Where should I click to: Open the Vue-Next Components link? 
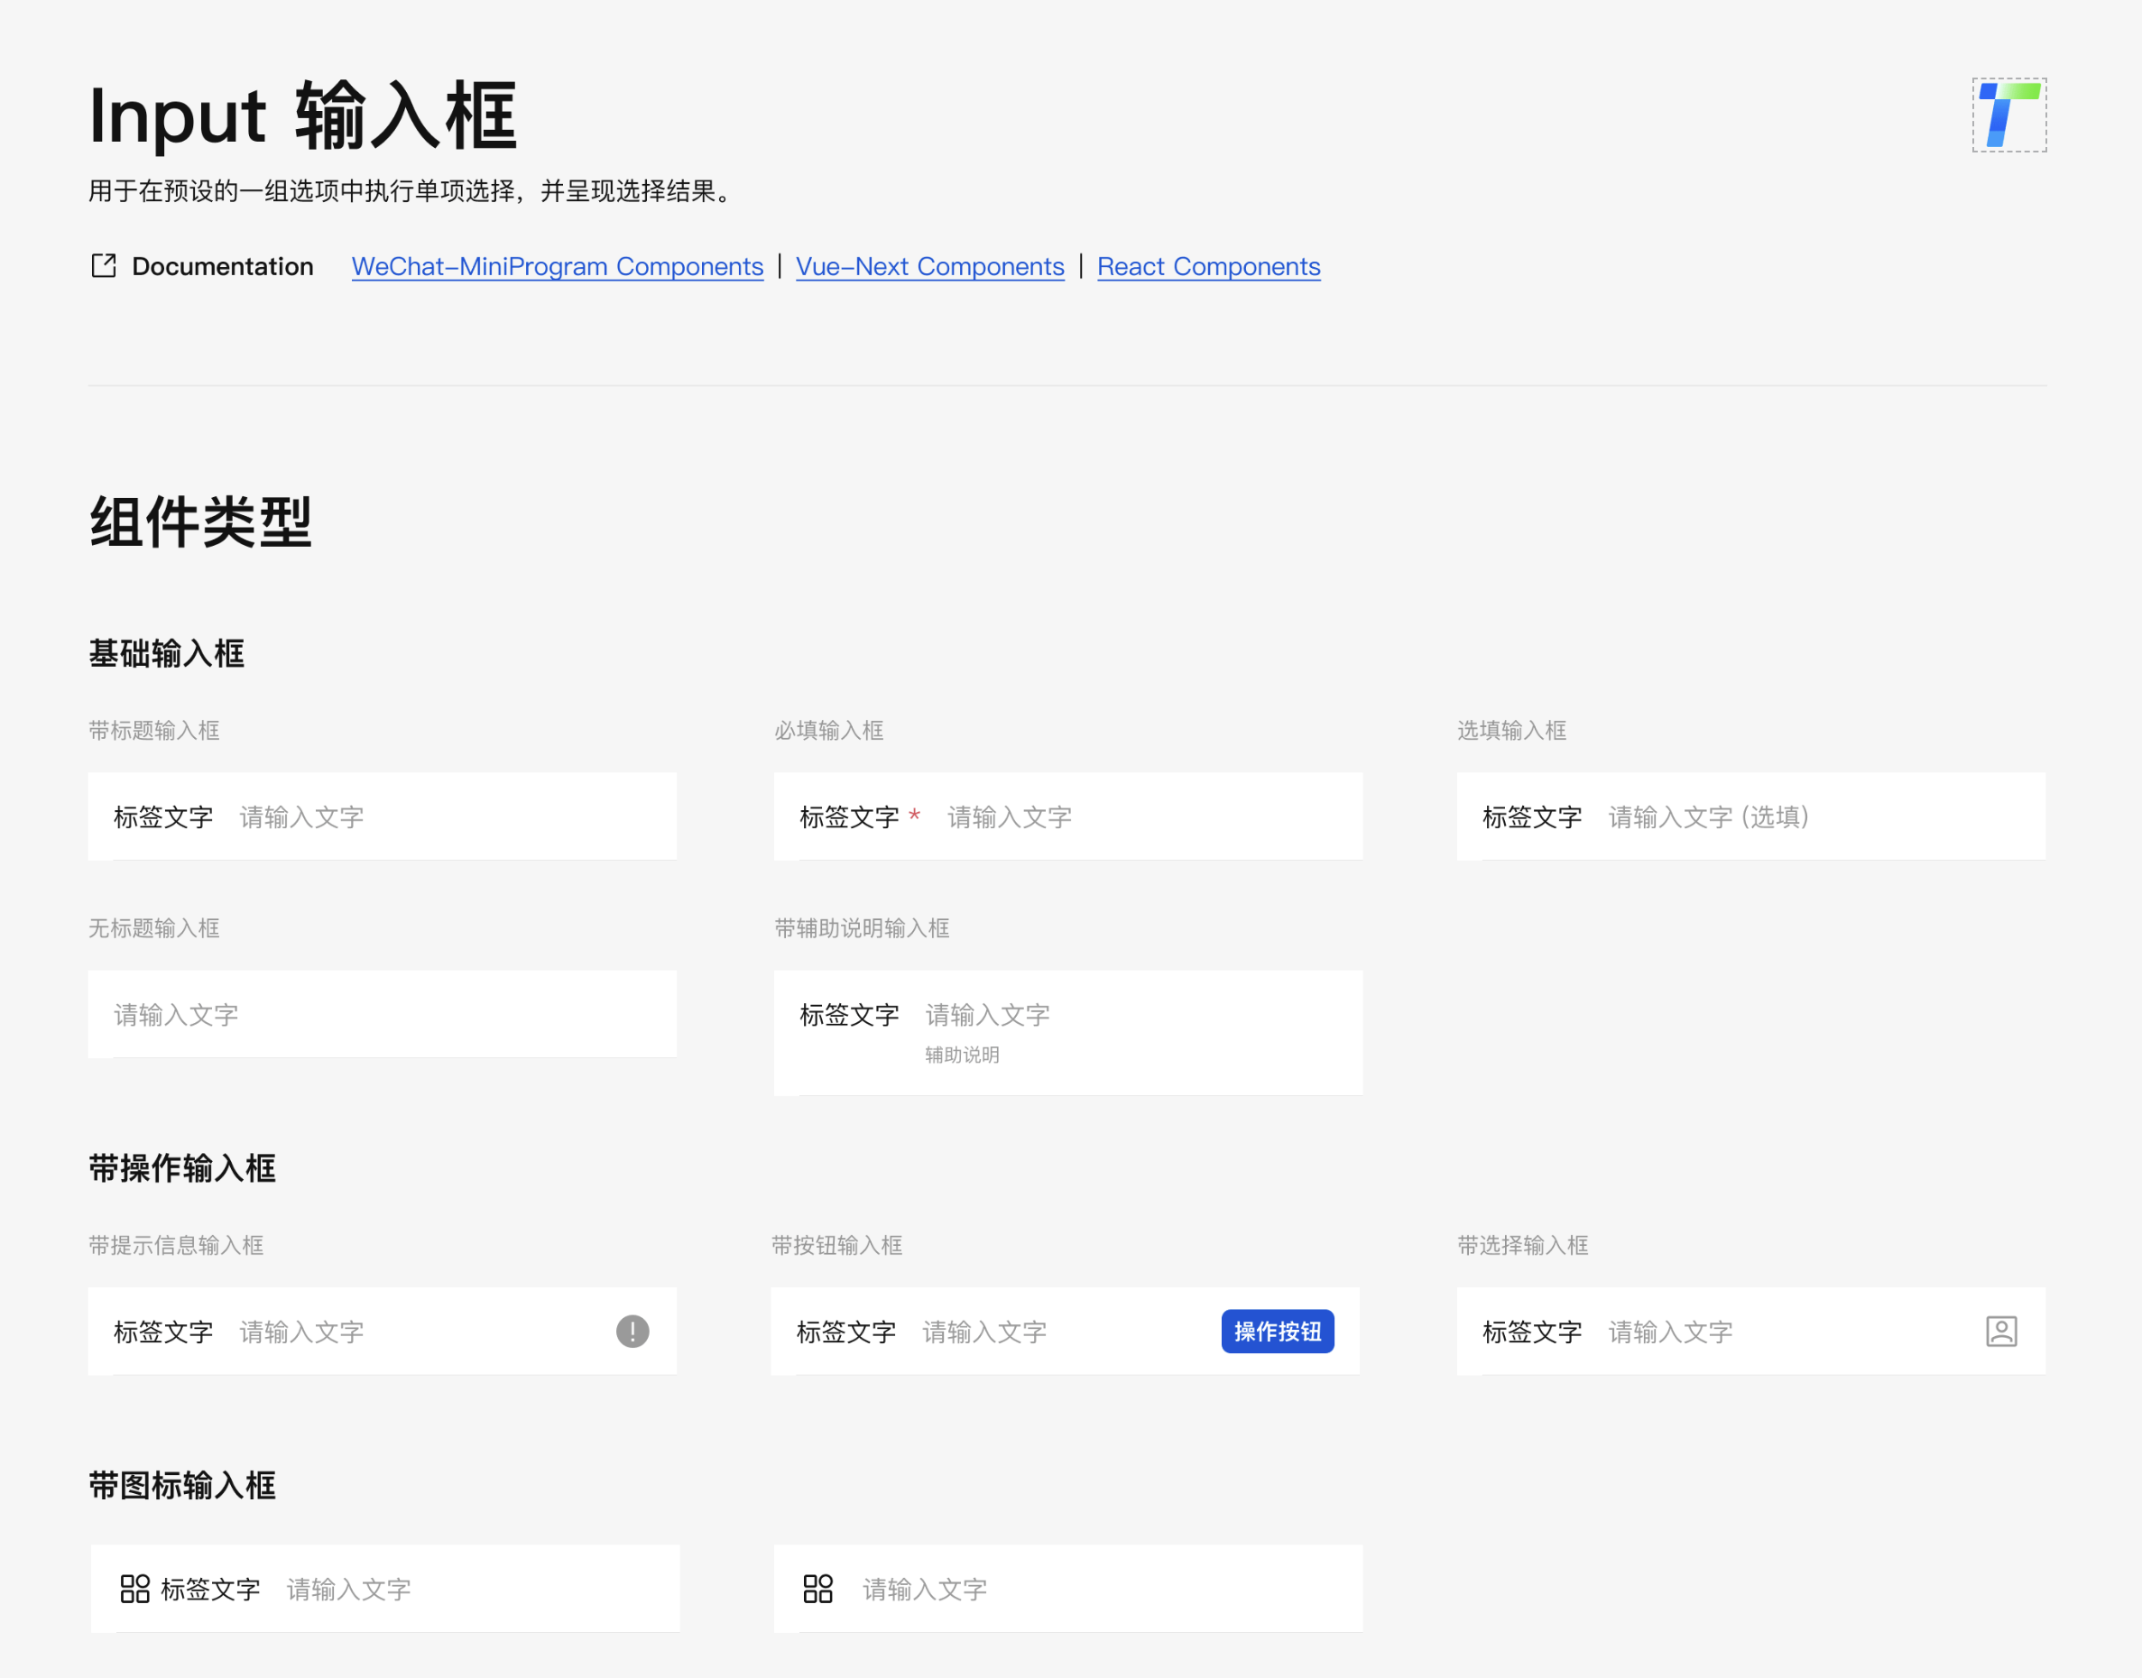click(928, 266)
